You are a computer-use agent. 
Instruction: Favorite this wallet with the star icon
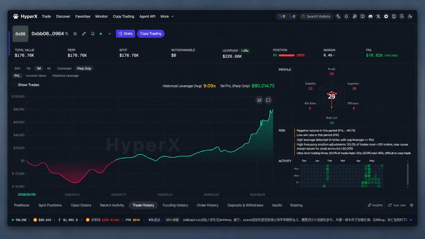75,34
